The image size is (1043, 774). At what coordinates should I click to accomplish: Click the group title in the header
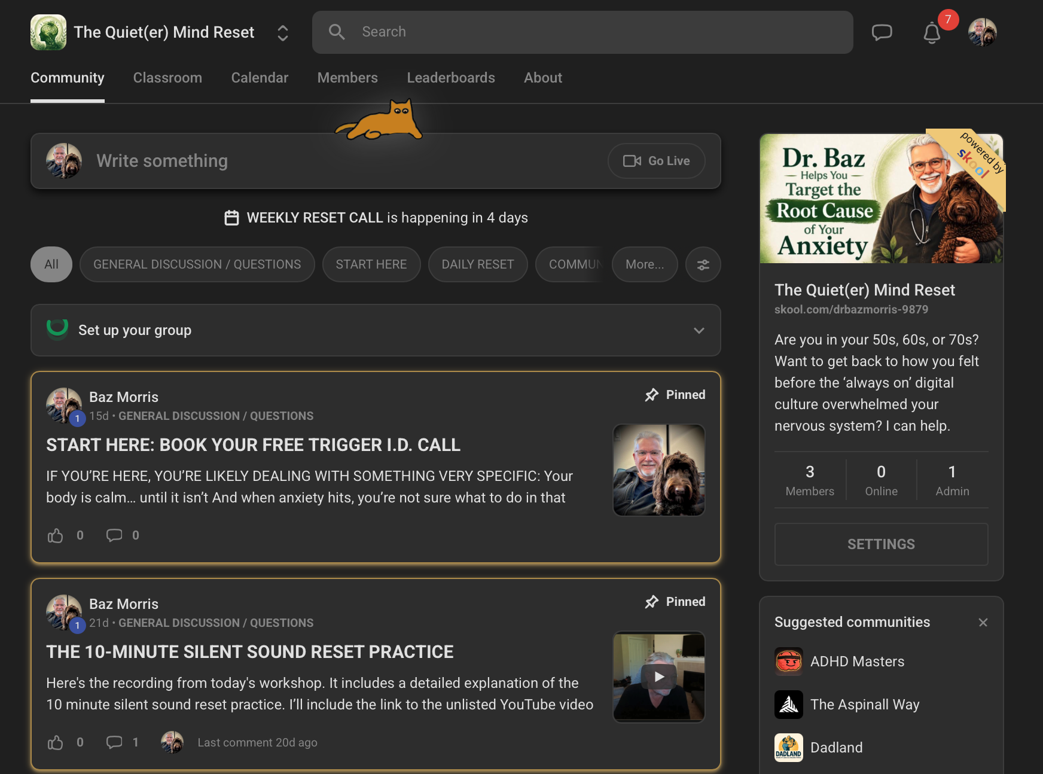coord(164,32)
